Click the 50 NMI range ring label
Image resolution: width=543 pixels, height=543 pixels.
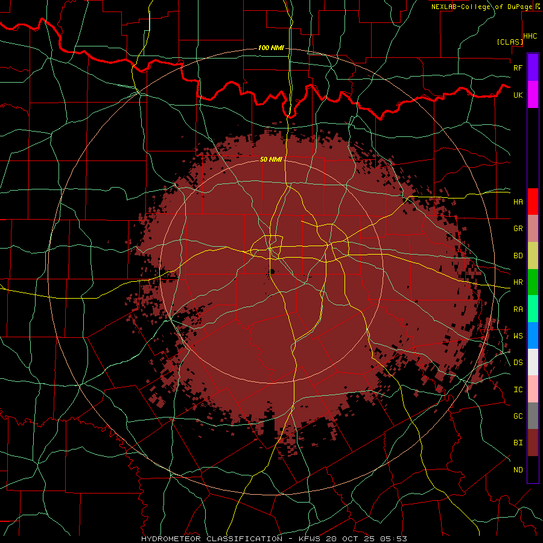pyautogui.click(x=271, y=159)
